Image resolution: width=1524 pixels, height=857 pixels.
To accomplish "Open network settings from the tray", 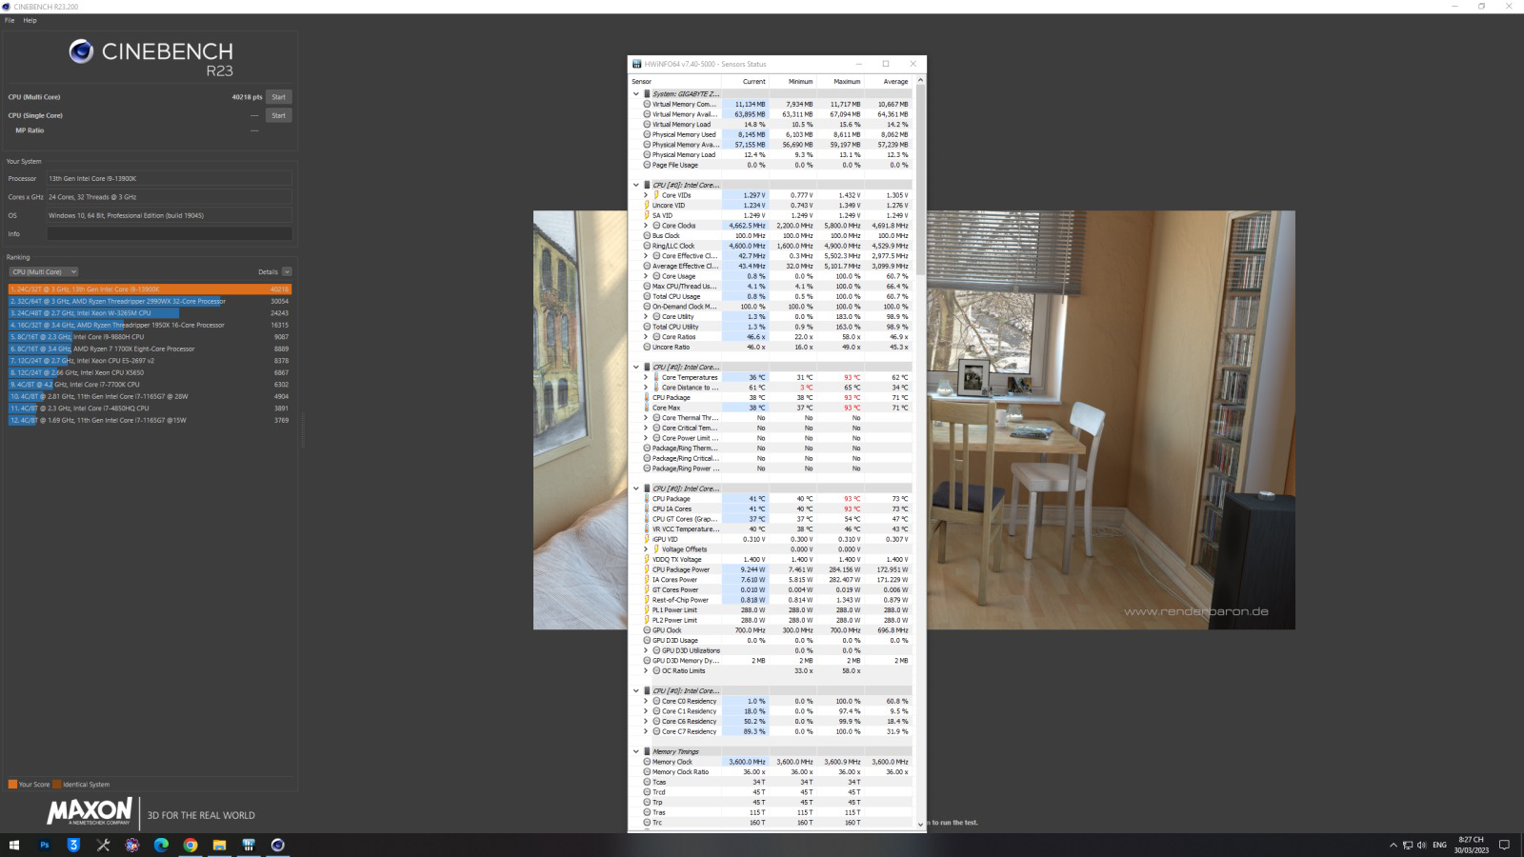I will pyautogui.click(x=1408, y=845).
